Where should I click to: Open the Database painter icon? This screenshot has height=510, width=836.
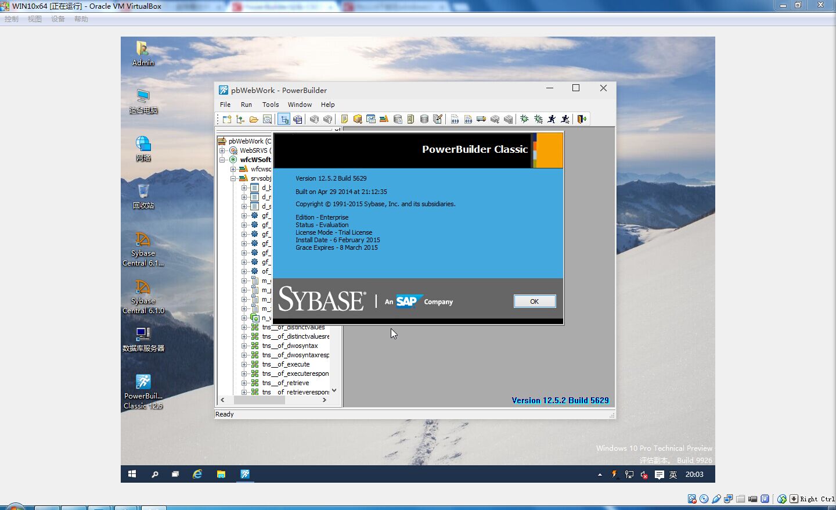424,119
